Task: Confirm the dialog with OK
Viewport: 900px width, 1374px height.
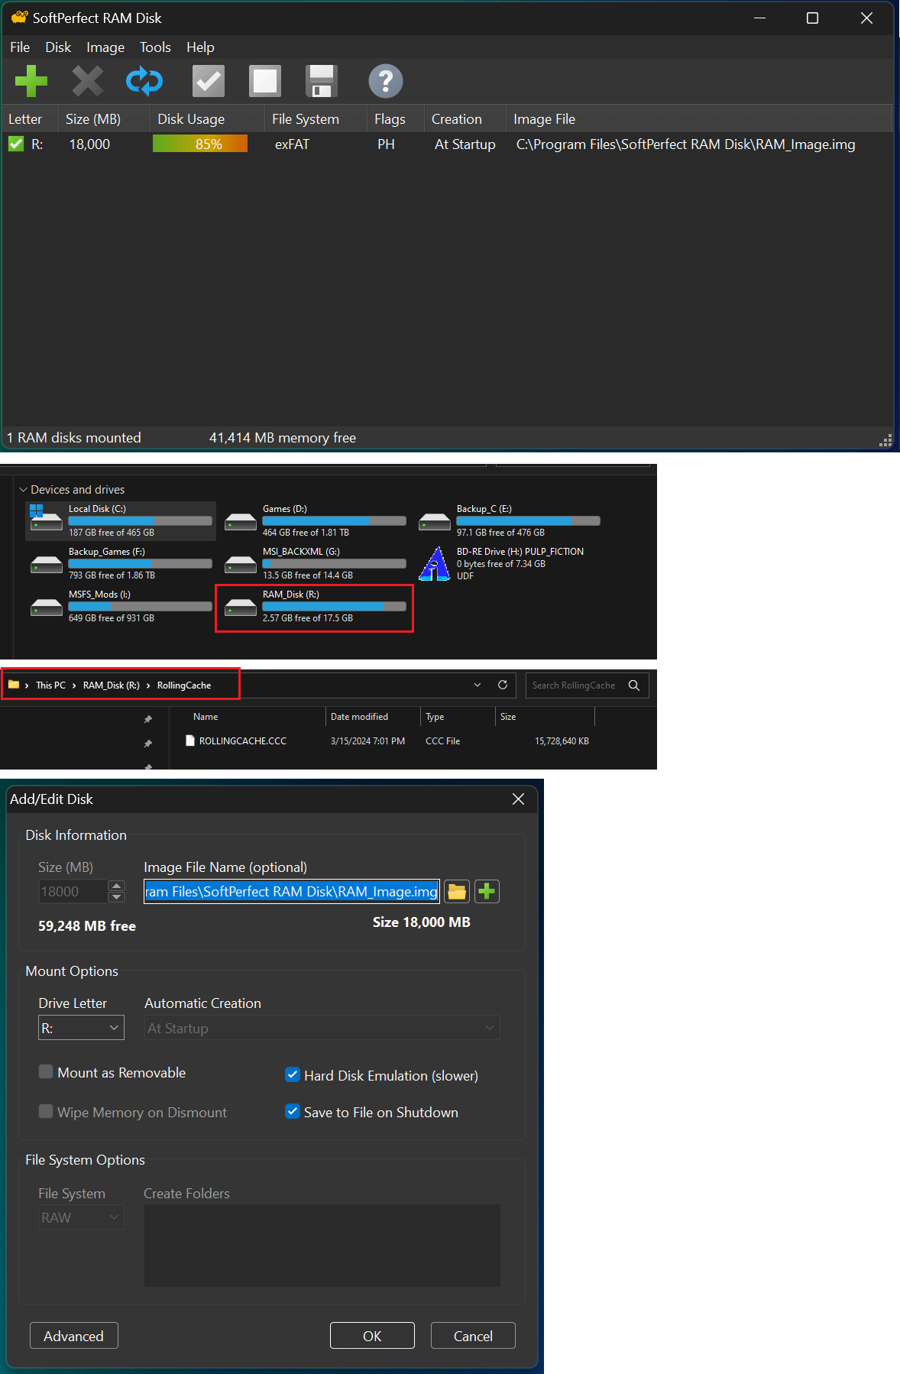Action: coord(372,1336)
